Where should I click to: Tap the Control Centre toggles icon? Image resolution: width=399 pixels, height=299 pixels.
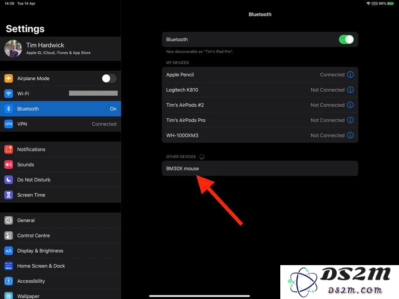(x=8, y=235)
